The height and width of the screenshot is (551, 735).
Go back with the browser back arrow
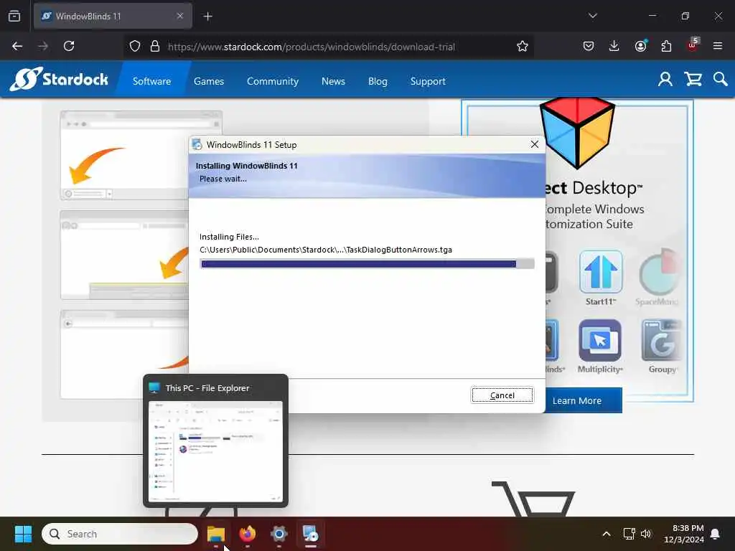tap(17, 46)
